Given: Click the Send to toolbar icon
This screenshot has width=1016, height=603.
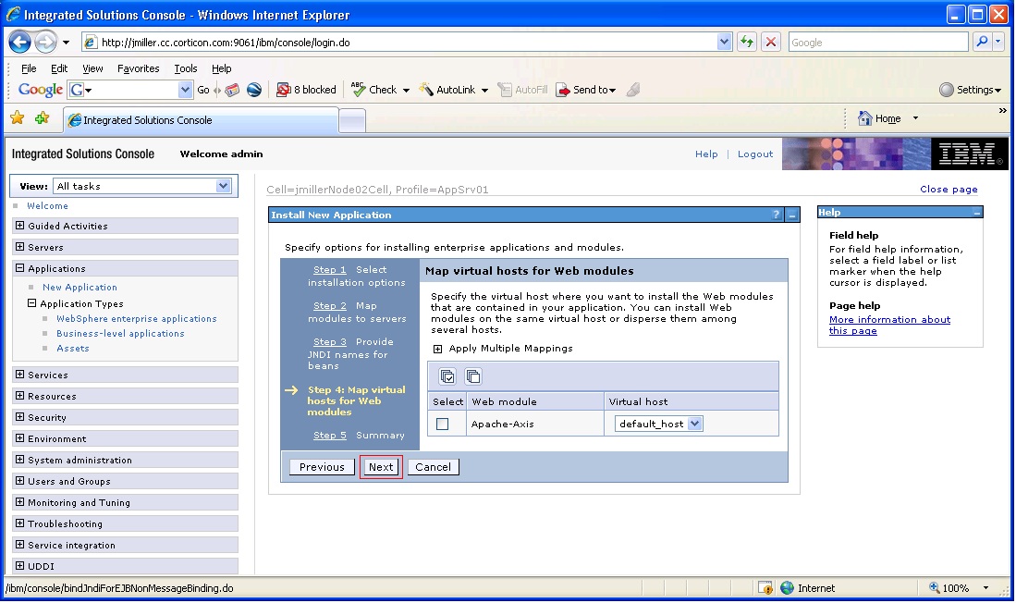Looking at the screenshot, I should [x=562, y=90].
